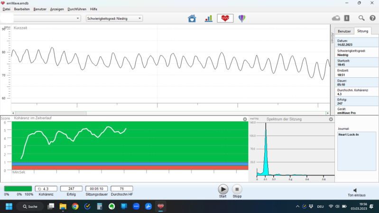Close the Kohärenz im Zeitverlauf panel
The width and height of the screenshot is (379, 213).
point(245,119)
